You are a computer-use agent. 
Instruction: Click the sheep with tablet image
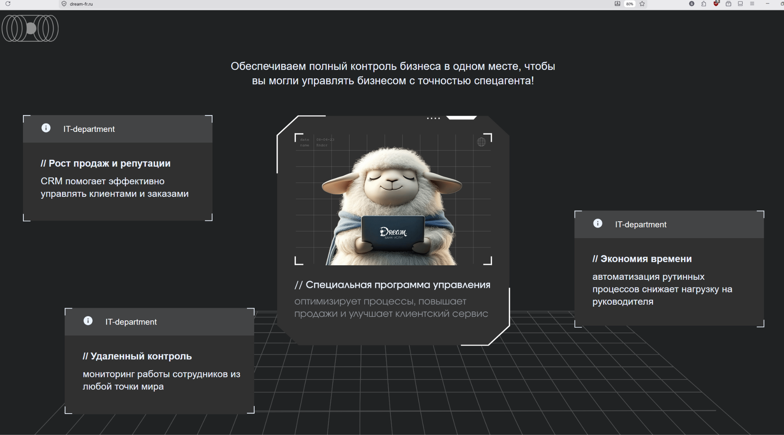pos(393,199)
